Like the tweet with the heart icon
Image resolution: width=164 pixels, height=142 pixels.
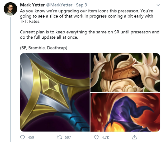click(96, 137)
